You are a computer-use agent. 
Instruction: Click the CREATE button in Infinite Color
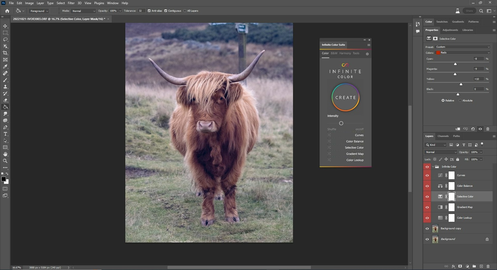(345, 97)
